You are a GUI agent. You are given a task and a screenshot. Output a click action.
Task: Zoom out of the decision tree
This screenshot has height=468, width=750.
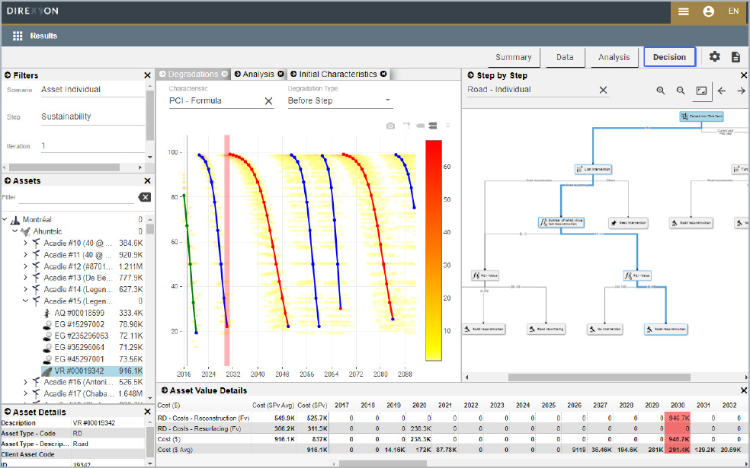tap(681, 91)
